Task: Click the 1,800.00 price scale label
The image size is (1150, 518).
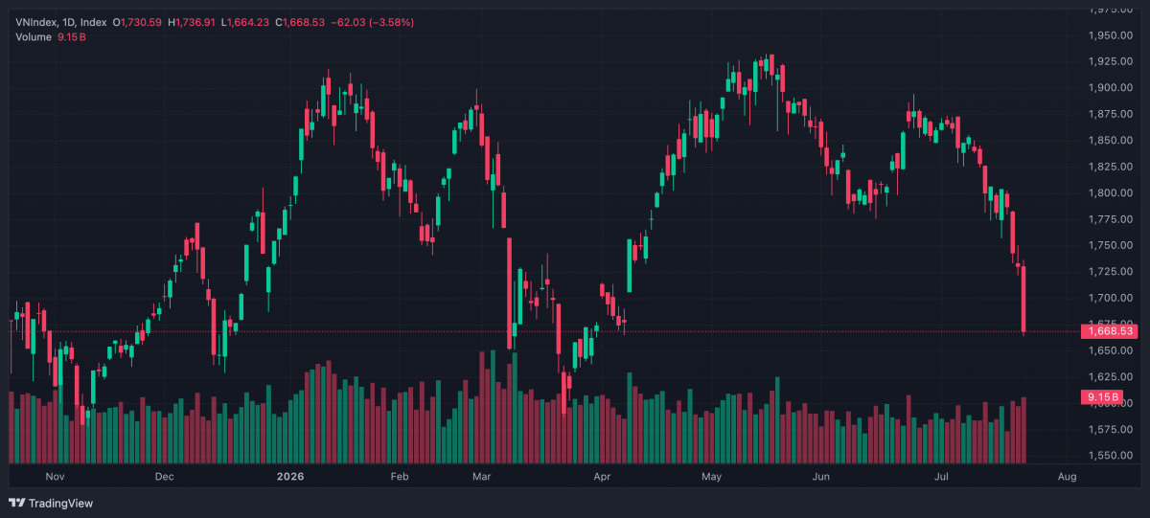Action: (1112, 192)
